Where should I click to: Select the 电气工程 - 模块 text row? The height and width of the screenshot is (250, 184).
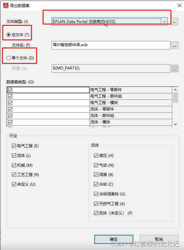coord(131,103)
